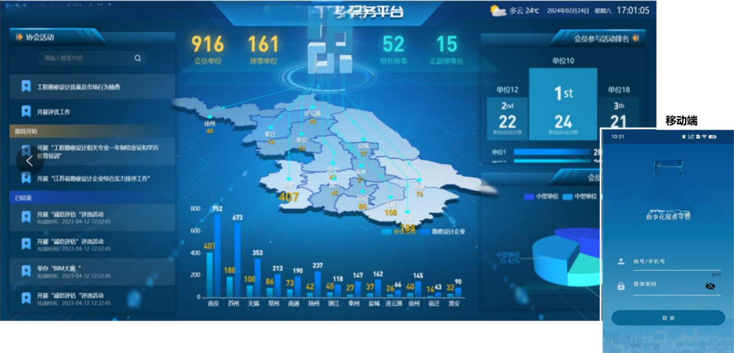Click the 3D building model above the map
The height and width of the screenshot is (353, 734).
click(329, 49)
